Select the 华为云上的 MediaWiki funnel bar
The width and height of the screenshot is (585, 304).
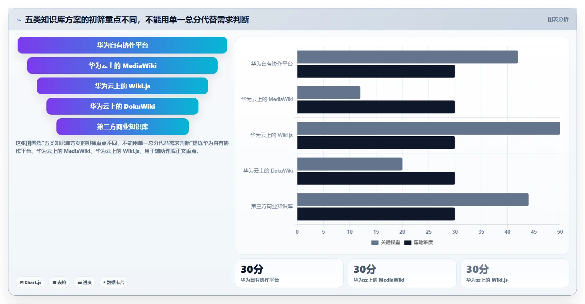[122, 66]
